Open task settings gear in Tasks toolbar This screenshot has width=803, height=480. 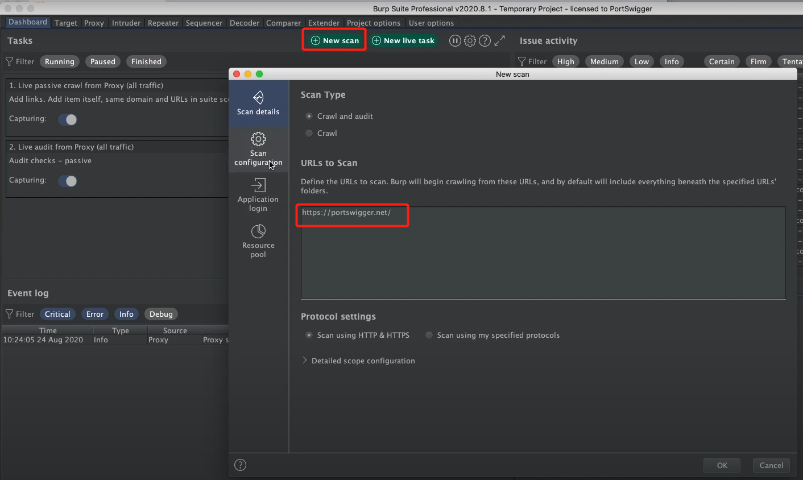pos(470,41)
